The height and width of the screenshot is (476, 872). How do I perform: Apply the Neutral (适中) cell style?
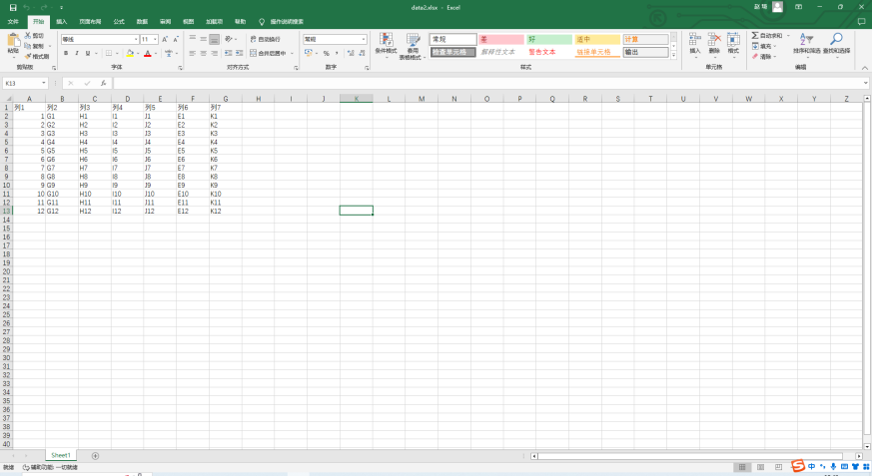click(x=596, y=40)
